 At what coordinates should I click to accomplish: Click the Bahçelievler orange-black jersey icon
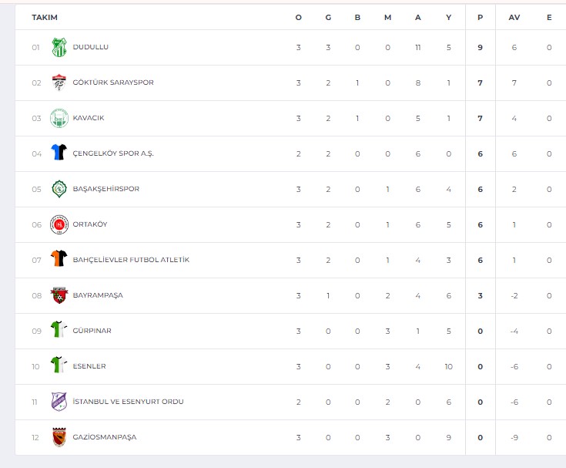click(x=59, y=258)
